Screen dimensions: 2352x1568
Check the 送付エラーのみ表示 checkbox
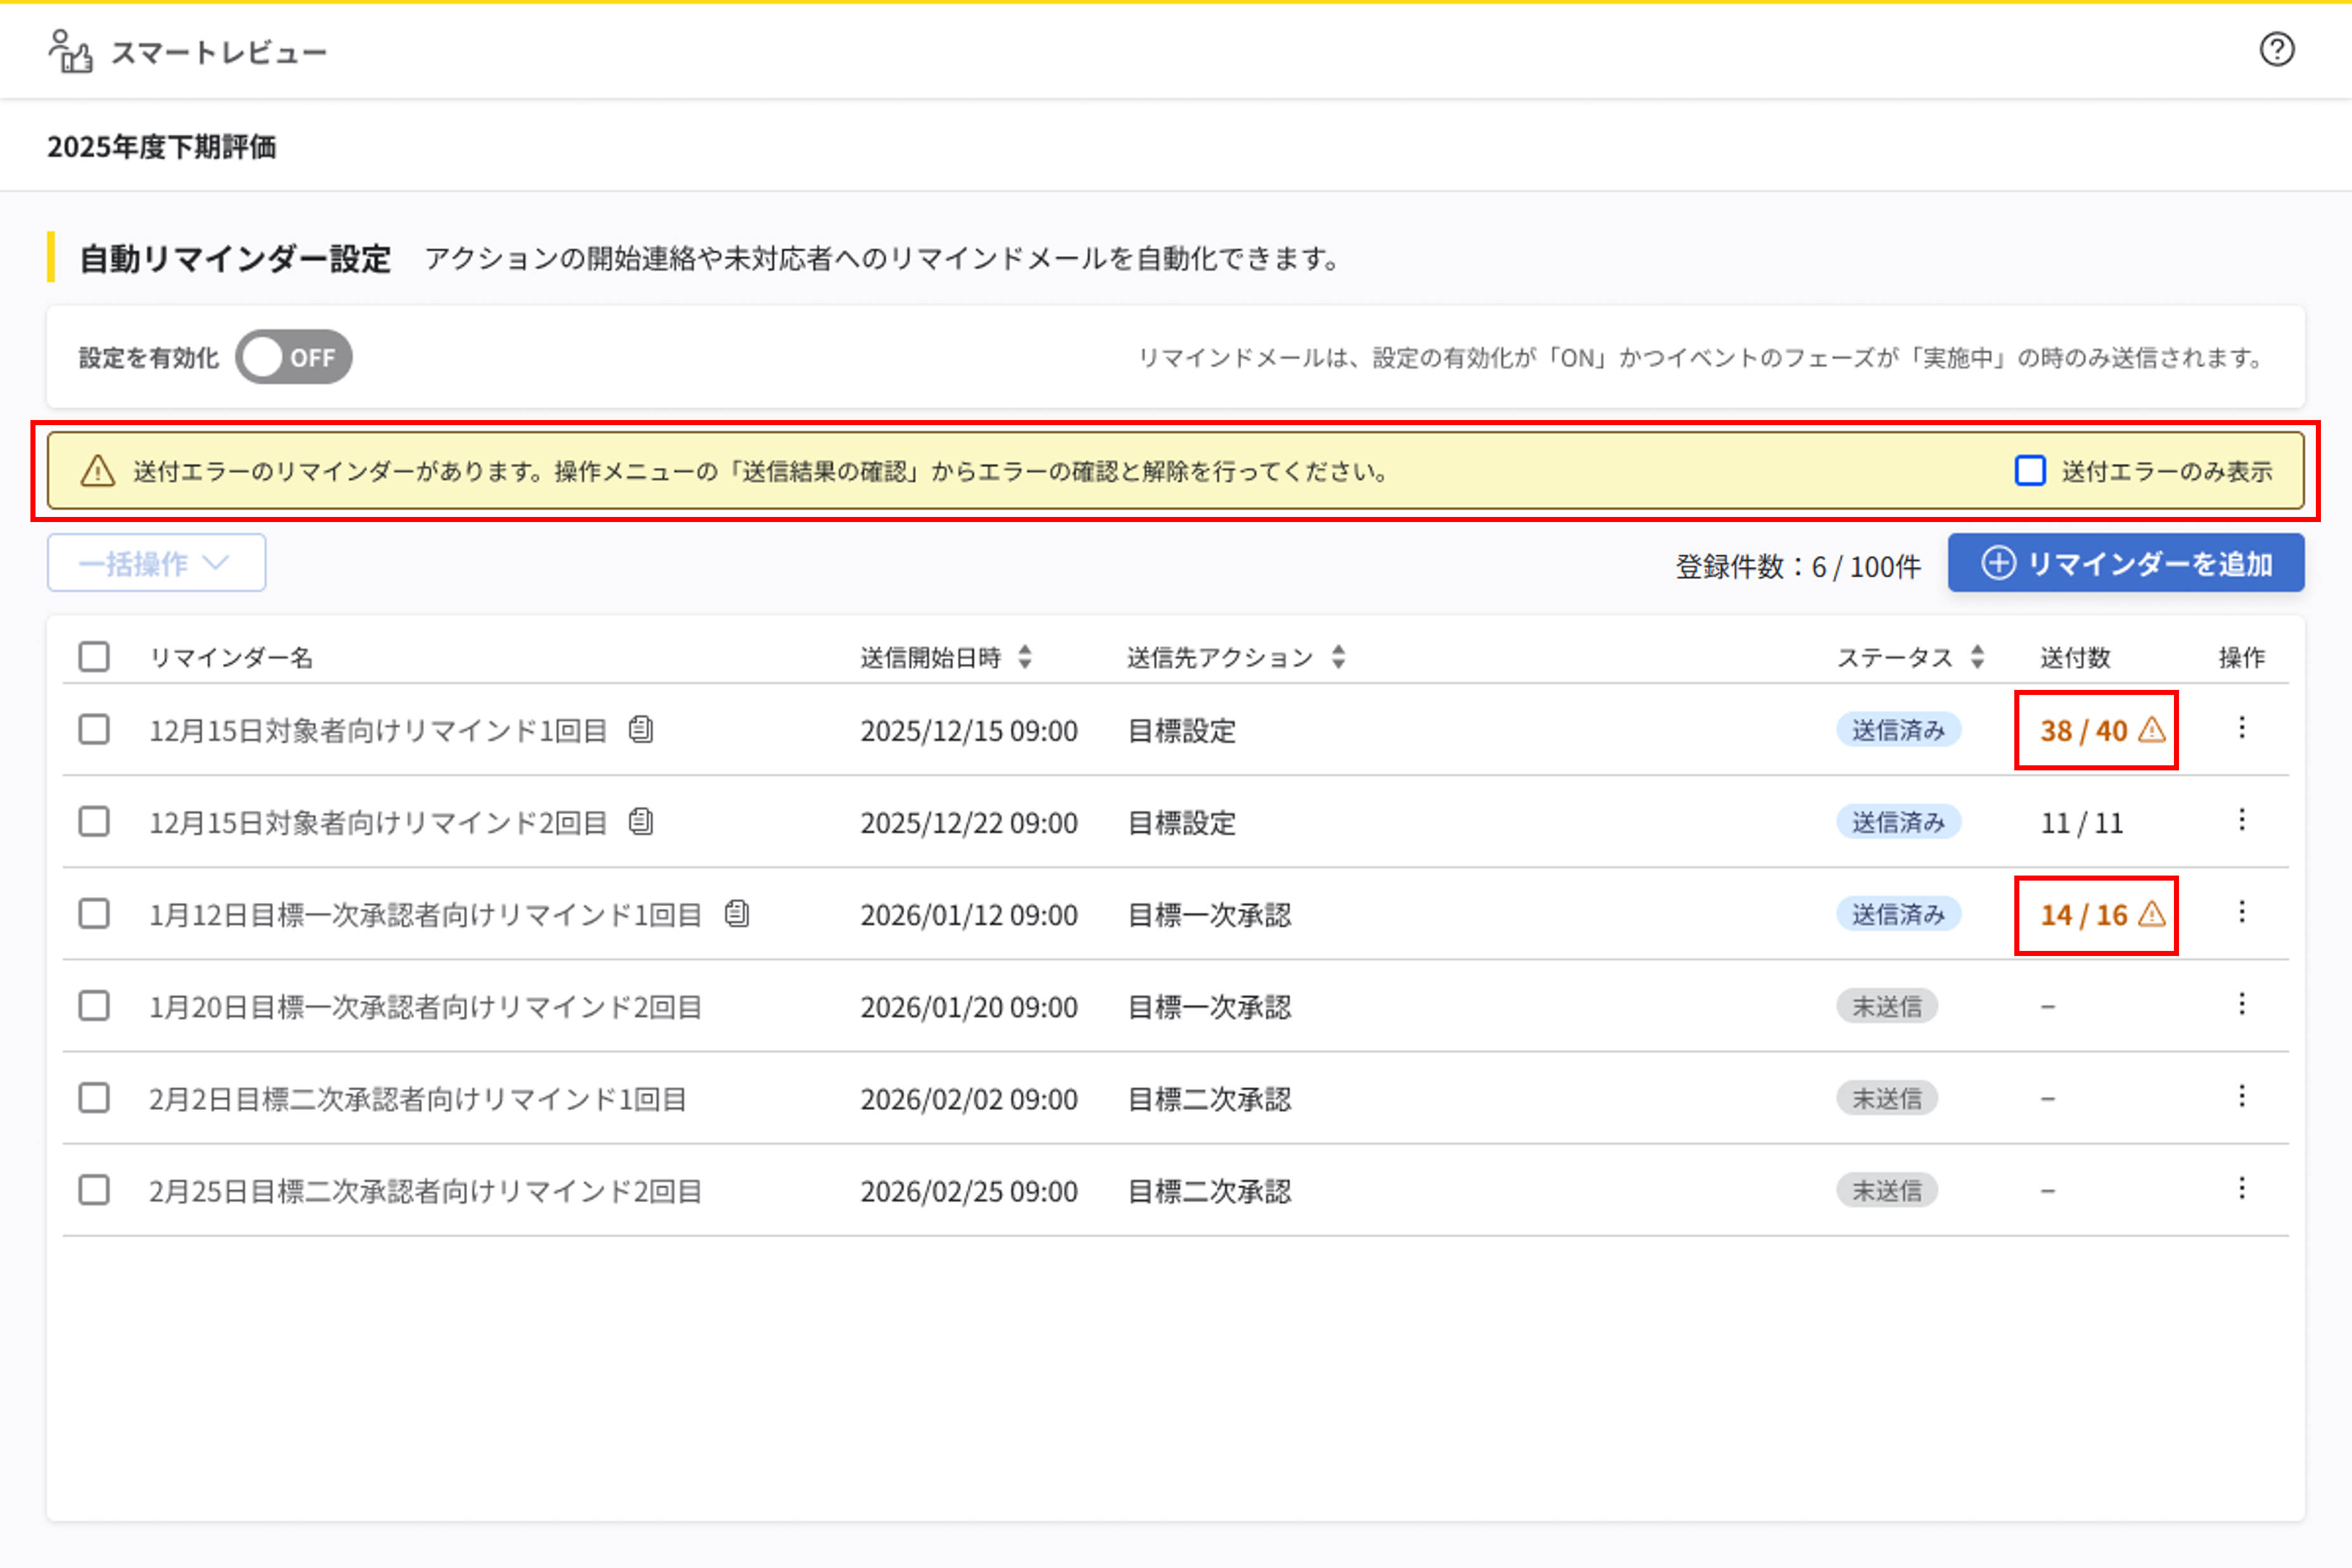[2029, 471]
